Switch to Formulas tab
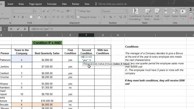 52,4
